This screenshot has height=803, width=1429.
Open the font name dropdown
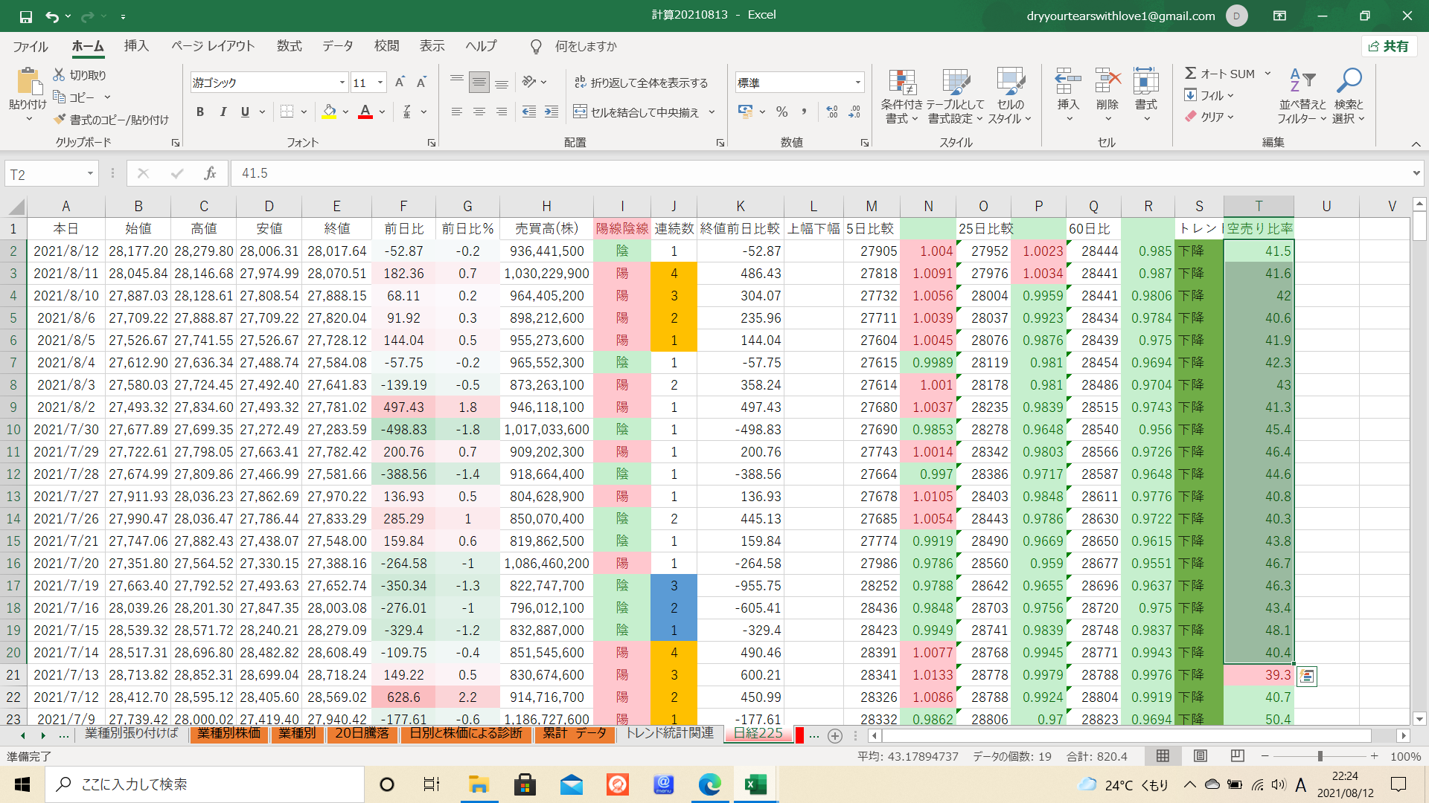click(342, 83)
